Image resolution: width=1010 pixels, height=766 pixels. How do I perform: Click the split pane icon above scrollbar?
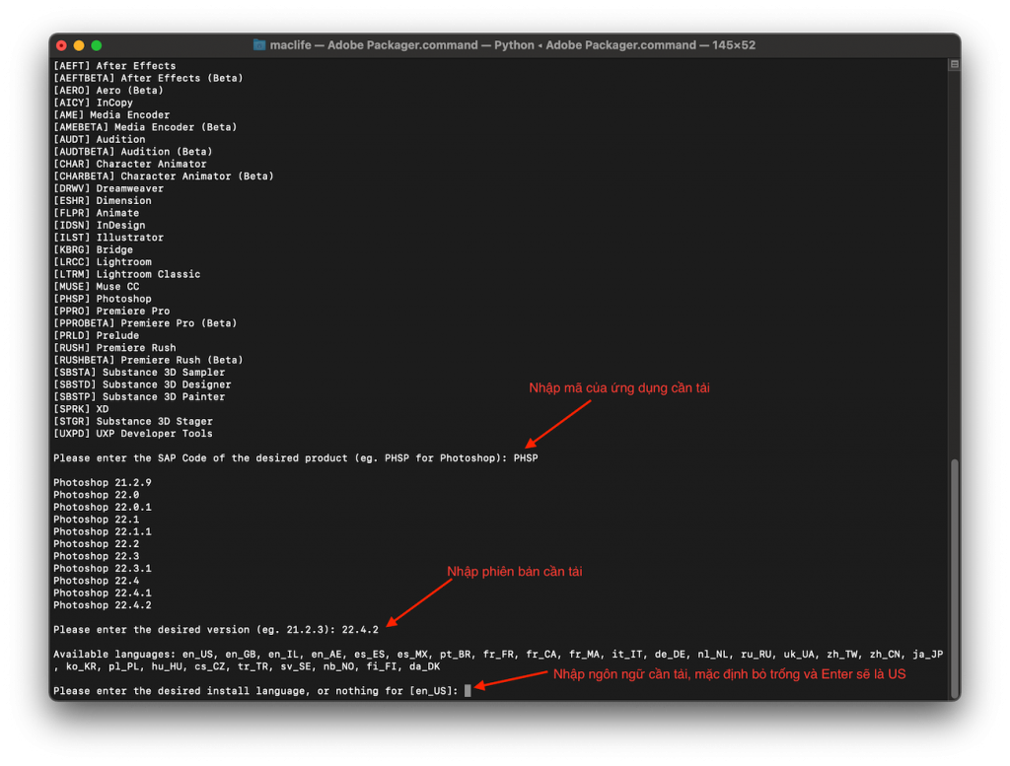click(x=954, y=65)
